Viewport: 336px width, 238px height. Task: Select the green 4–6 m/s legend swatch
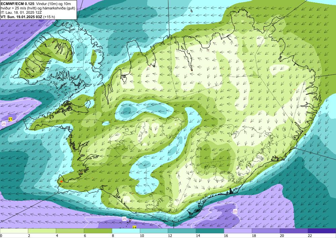point(70,231)
